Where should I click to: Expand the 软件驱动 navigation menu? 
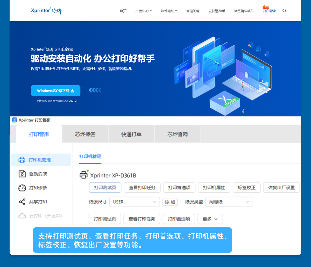click(x=169, y=11)
